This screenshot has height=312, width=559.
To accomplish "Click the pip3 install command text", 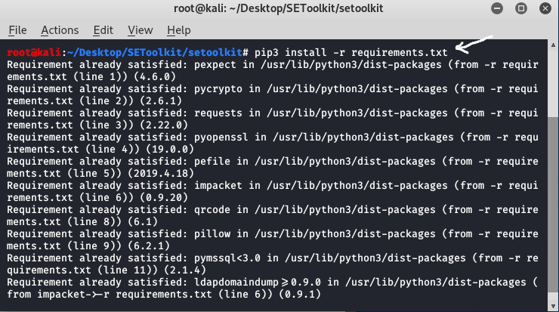I will tap(350, 52).
